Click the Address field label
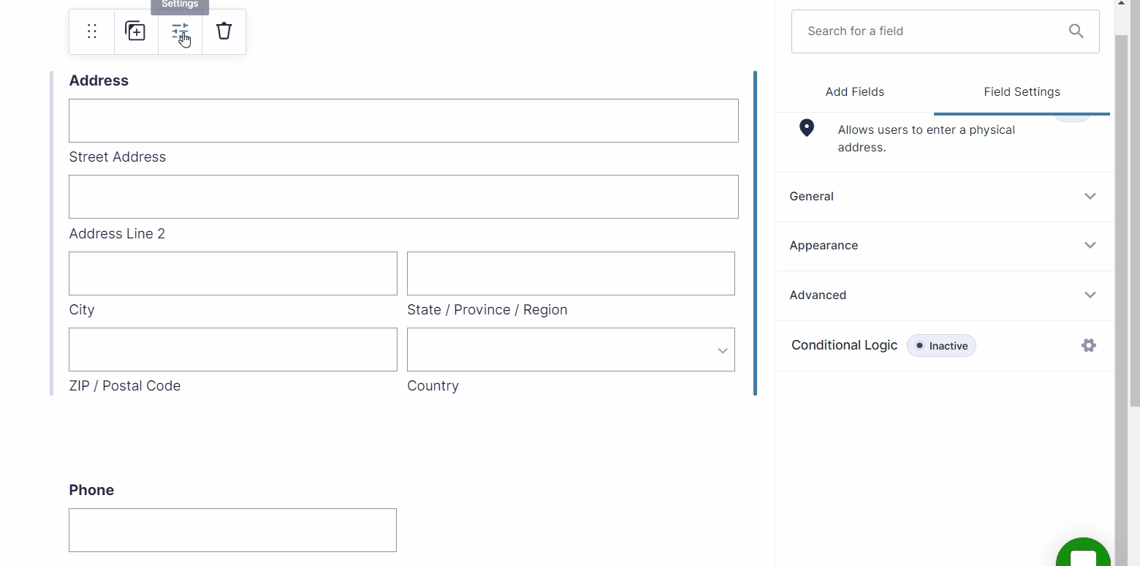 click(x=99, y=80)
